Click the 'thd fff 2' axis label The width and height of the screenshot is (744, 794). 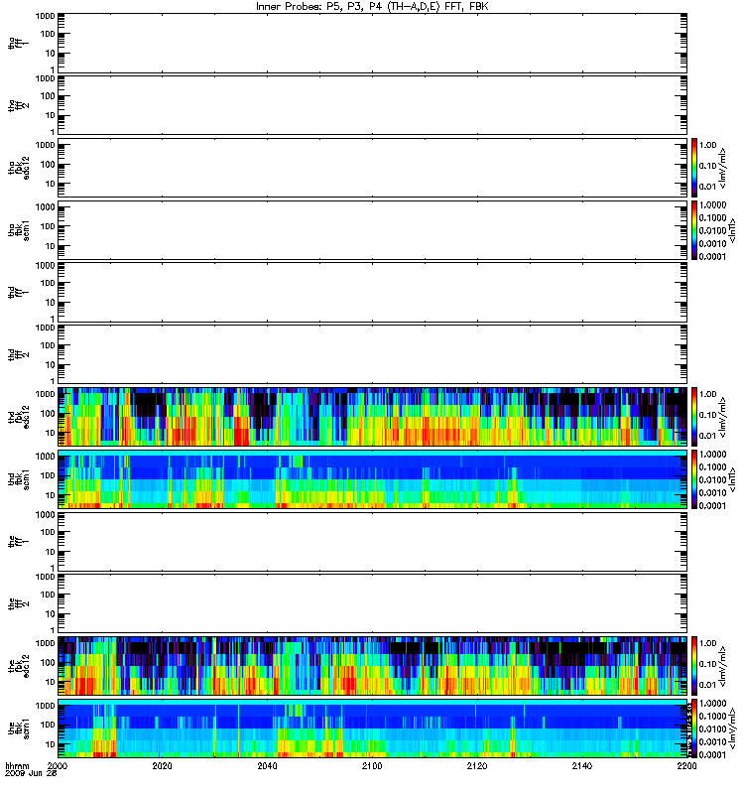pyautogui.click(x=19, y=354)
